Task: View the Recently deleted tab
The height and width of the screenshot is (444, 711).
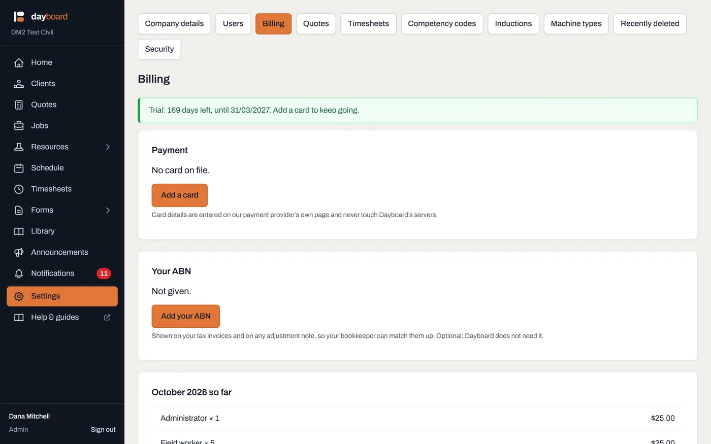Action: tap(650, 24)
